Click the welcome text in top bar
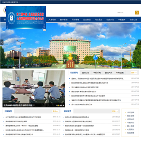This screenshot has width=141, height=141. [11, 2]
